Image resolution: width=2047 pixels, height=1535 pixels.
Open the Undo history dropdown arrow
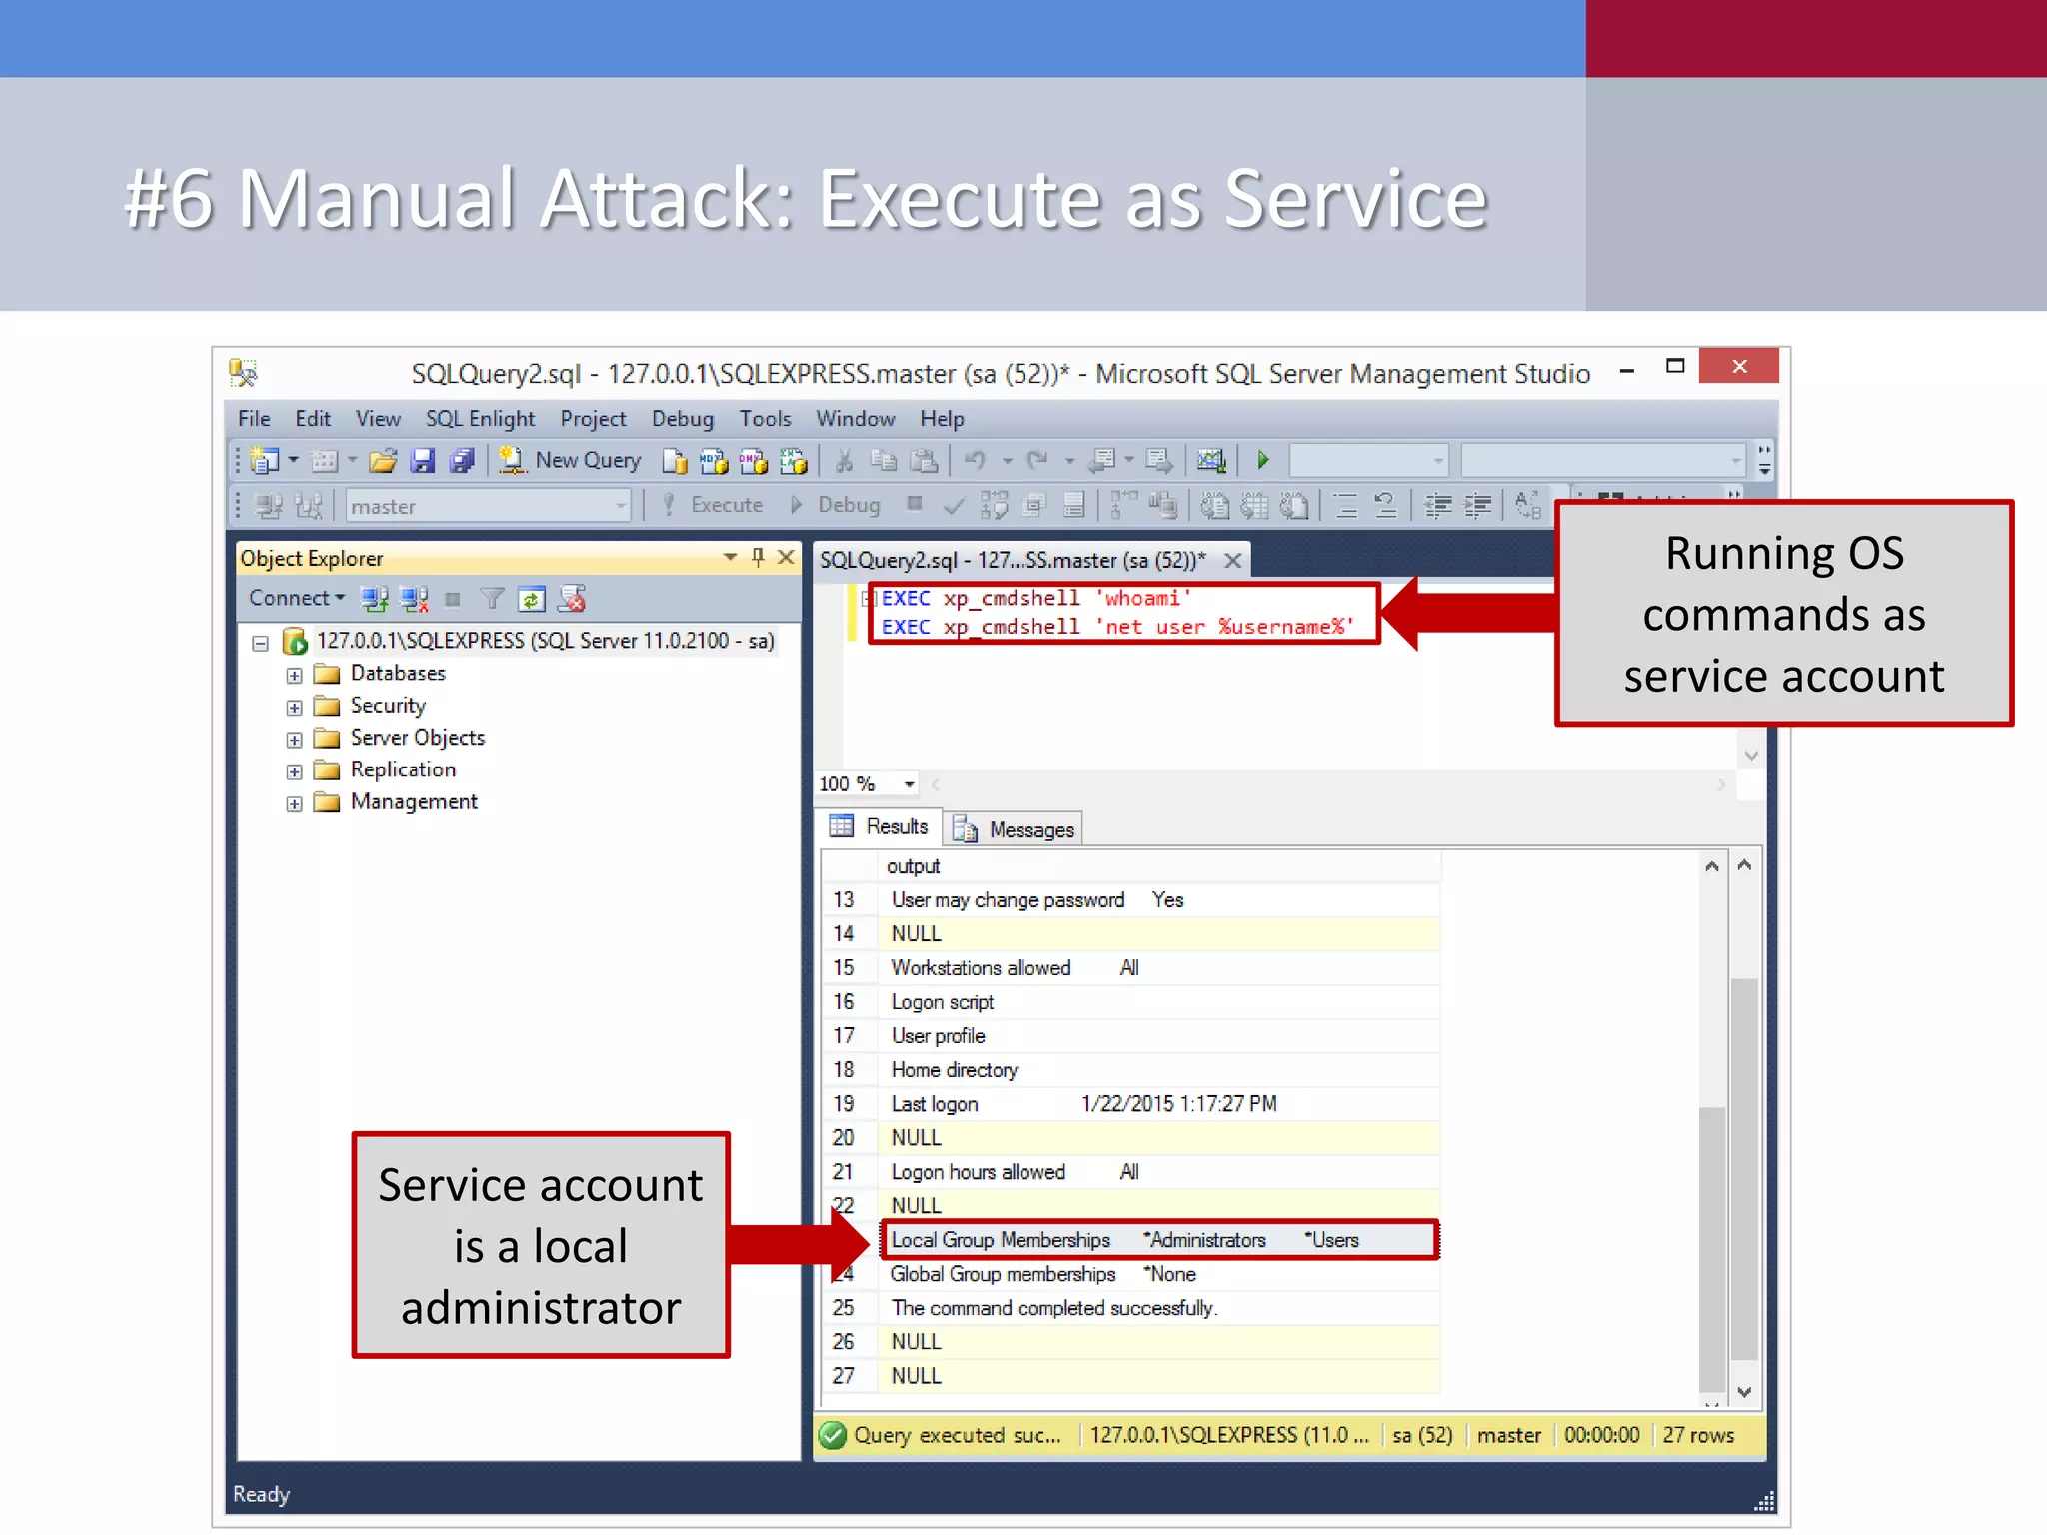coord(1008,461)
